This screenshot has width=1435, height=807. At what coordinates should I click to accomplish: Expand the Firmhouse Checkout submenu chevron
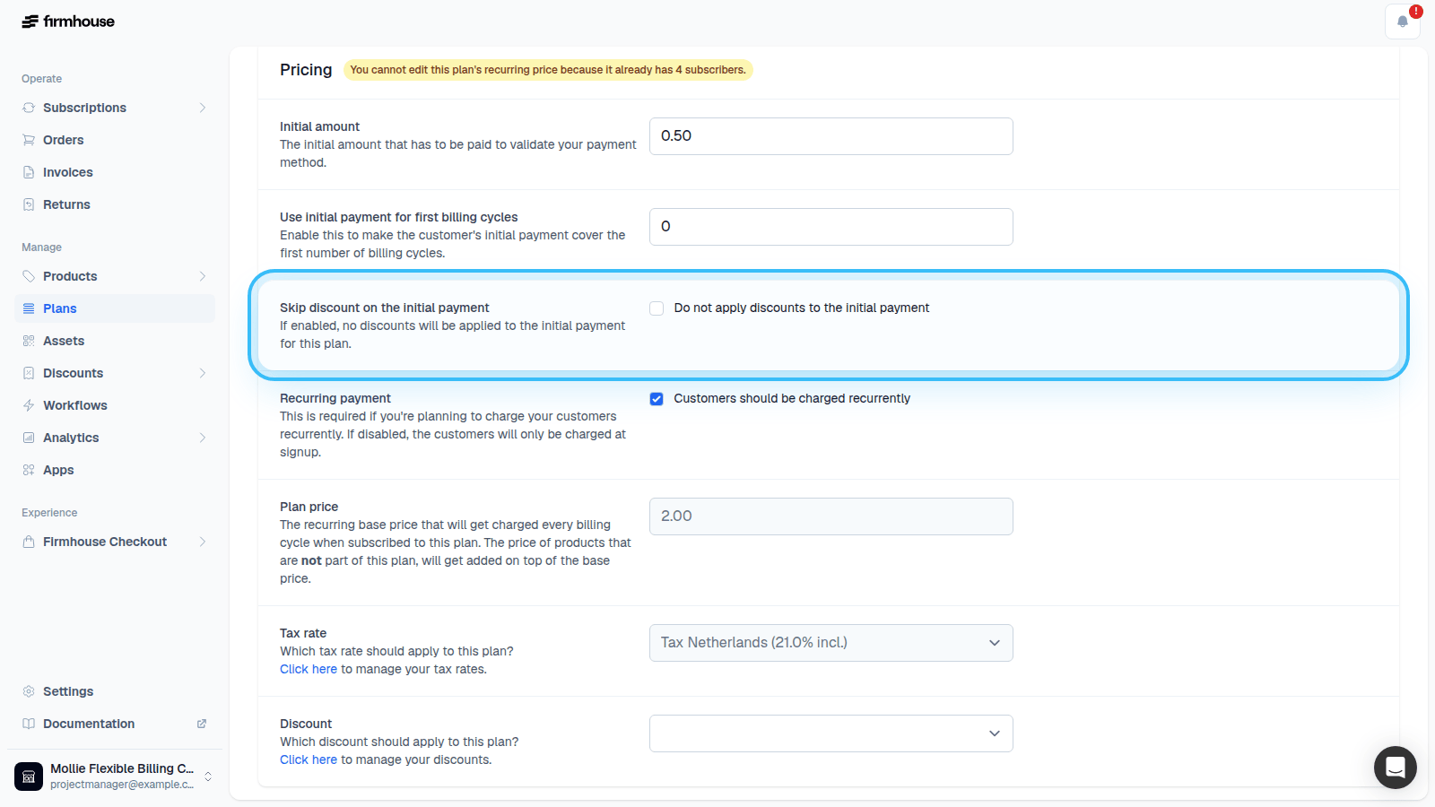203,542
